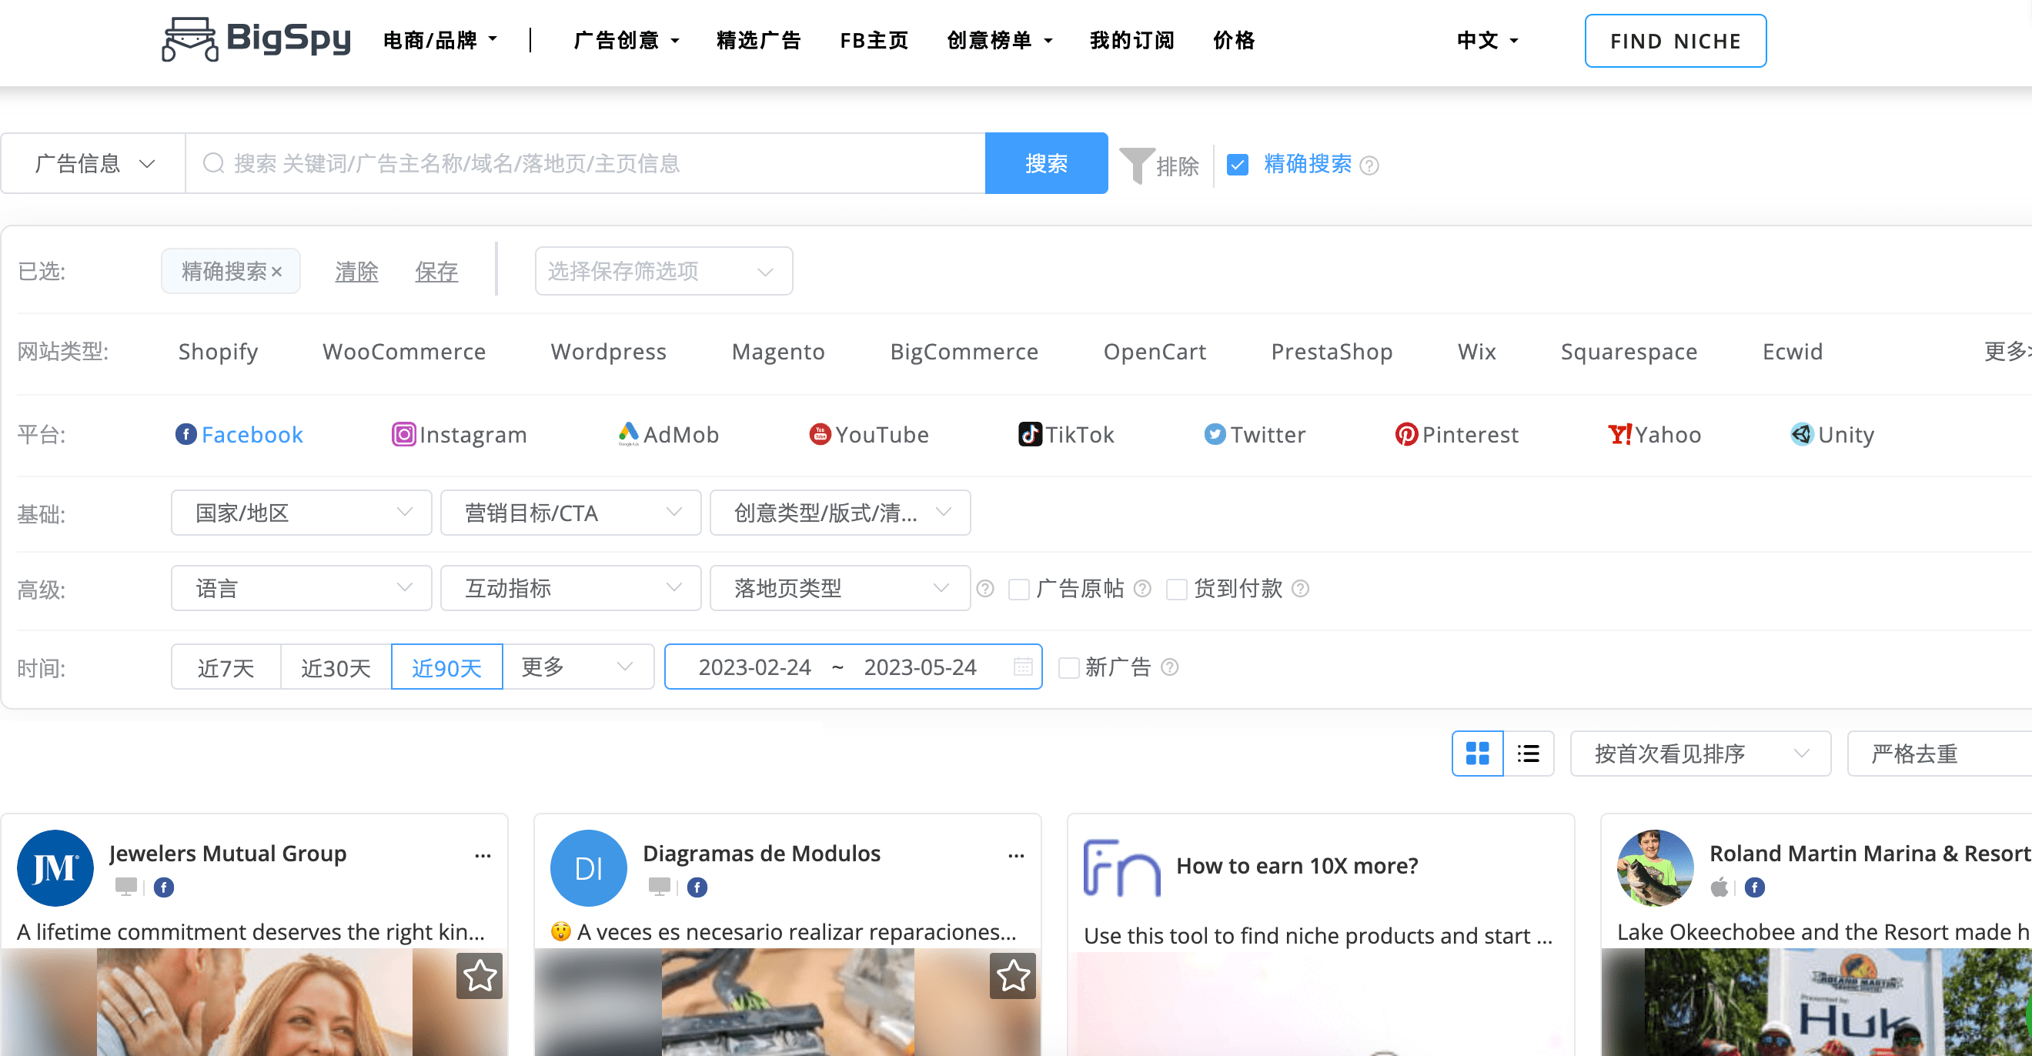
Task: Select the 近30天 time range
Action: (336, 667)
